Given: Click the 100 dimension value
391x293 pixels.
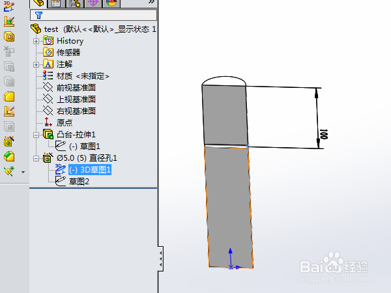Looking at the screenshot, I should pyautogui.click(x=324, y=135).
